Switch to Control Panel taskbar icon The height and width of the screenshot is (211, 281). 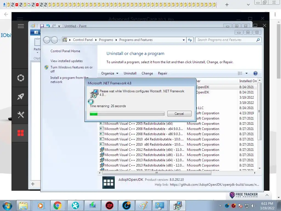160,206
